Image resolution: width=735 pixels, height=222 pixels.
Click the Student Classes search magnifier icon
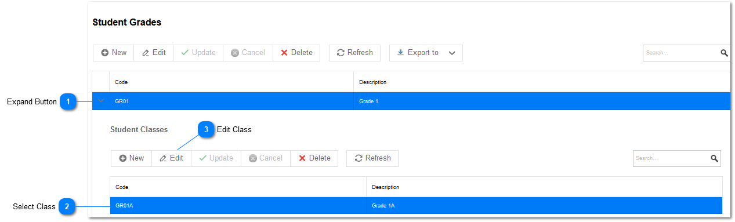pos(714,158)
